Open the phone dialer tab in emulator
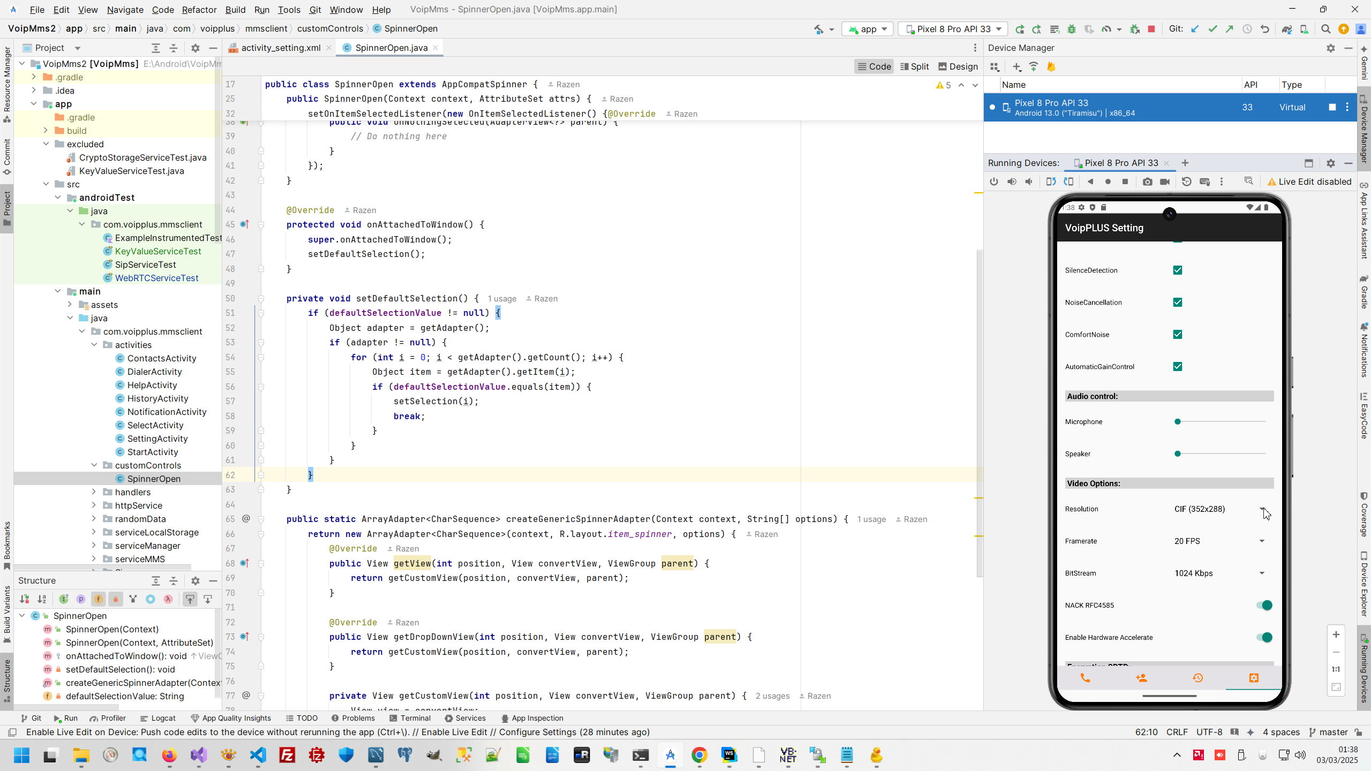 click(x=1085, y=678)
